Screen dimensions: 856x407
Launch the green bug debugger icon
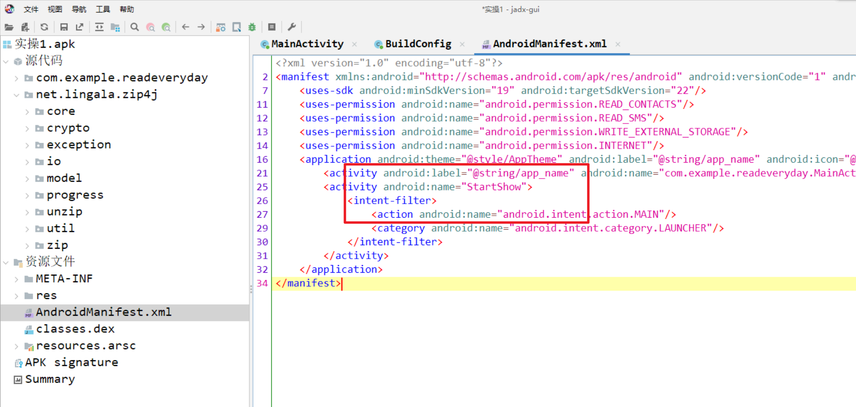252,27
